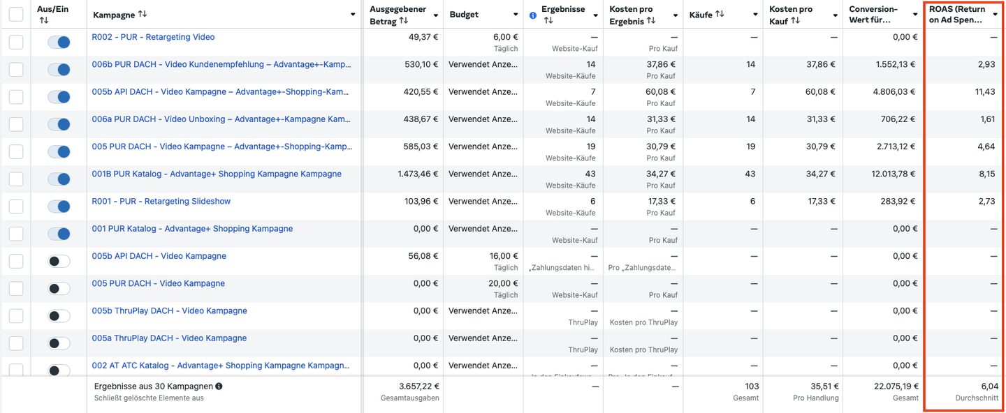Click spent amount 1.473,46 €
1006x413 pixels.
418,174
